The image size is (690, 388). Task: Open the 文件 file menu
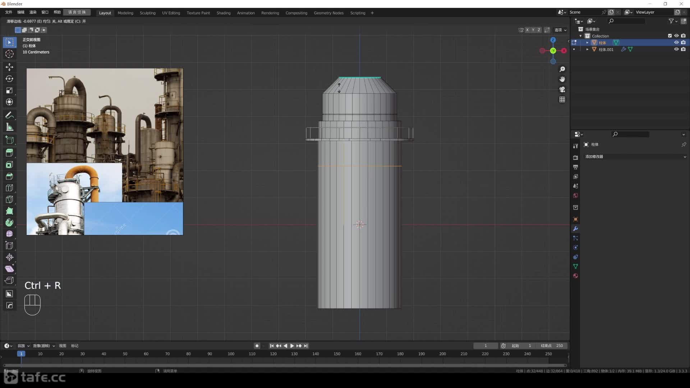9,12
